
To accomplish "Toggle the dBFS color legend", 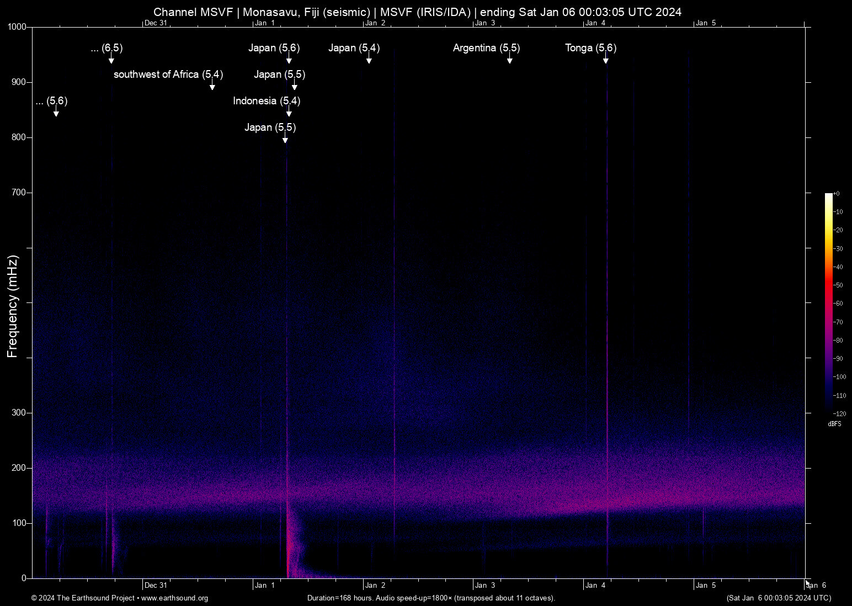I will (x=834, y=424).
